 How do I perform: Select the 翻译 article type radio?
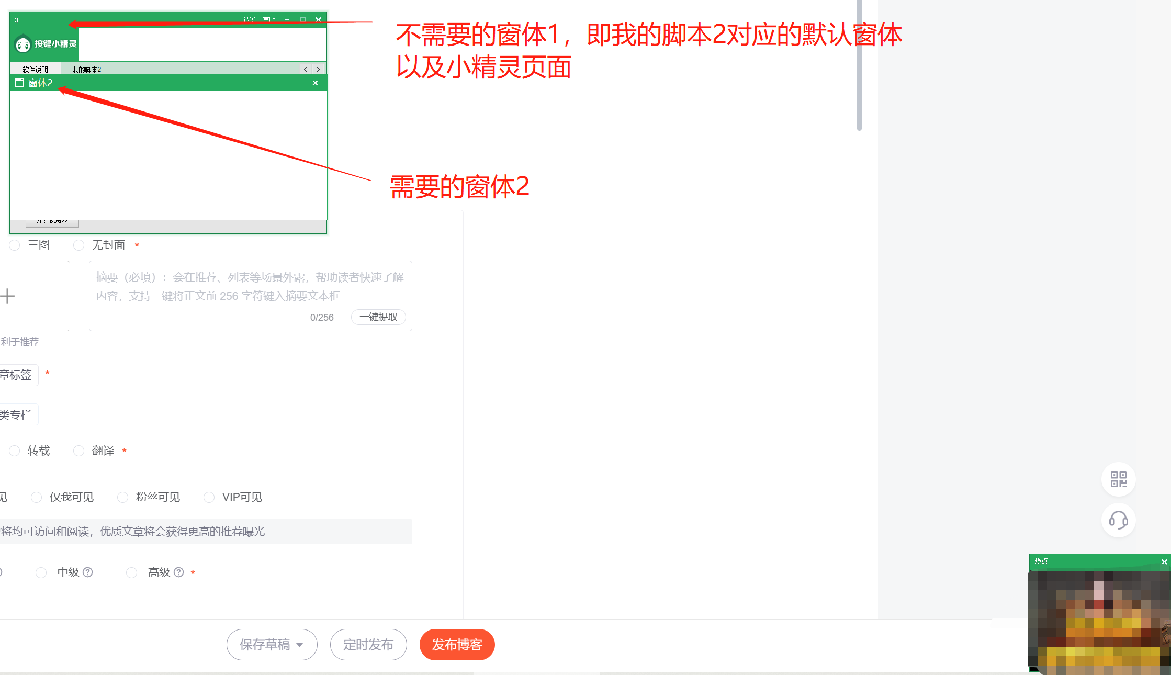[x=79, y=451]
